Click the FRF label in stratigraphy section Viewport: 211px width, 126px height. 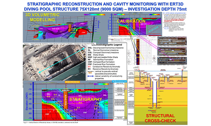point(85,112)
